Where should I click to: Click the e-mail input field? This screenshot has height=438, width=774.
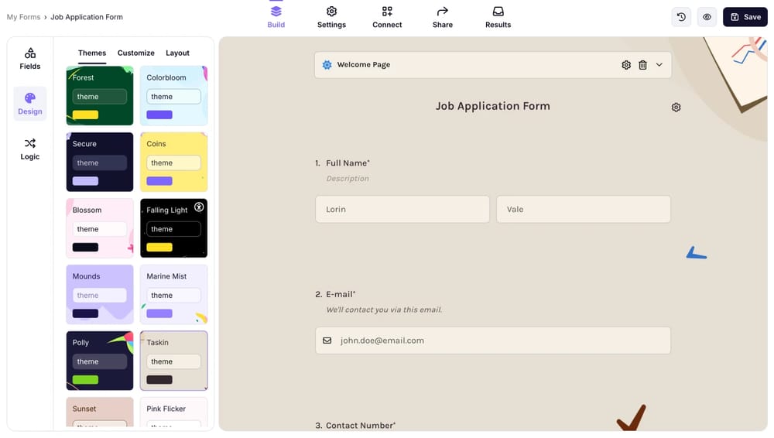tap(493, 340)
